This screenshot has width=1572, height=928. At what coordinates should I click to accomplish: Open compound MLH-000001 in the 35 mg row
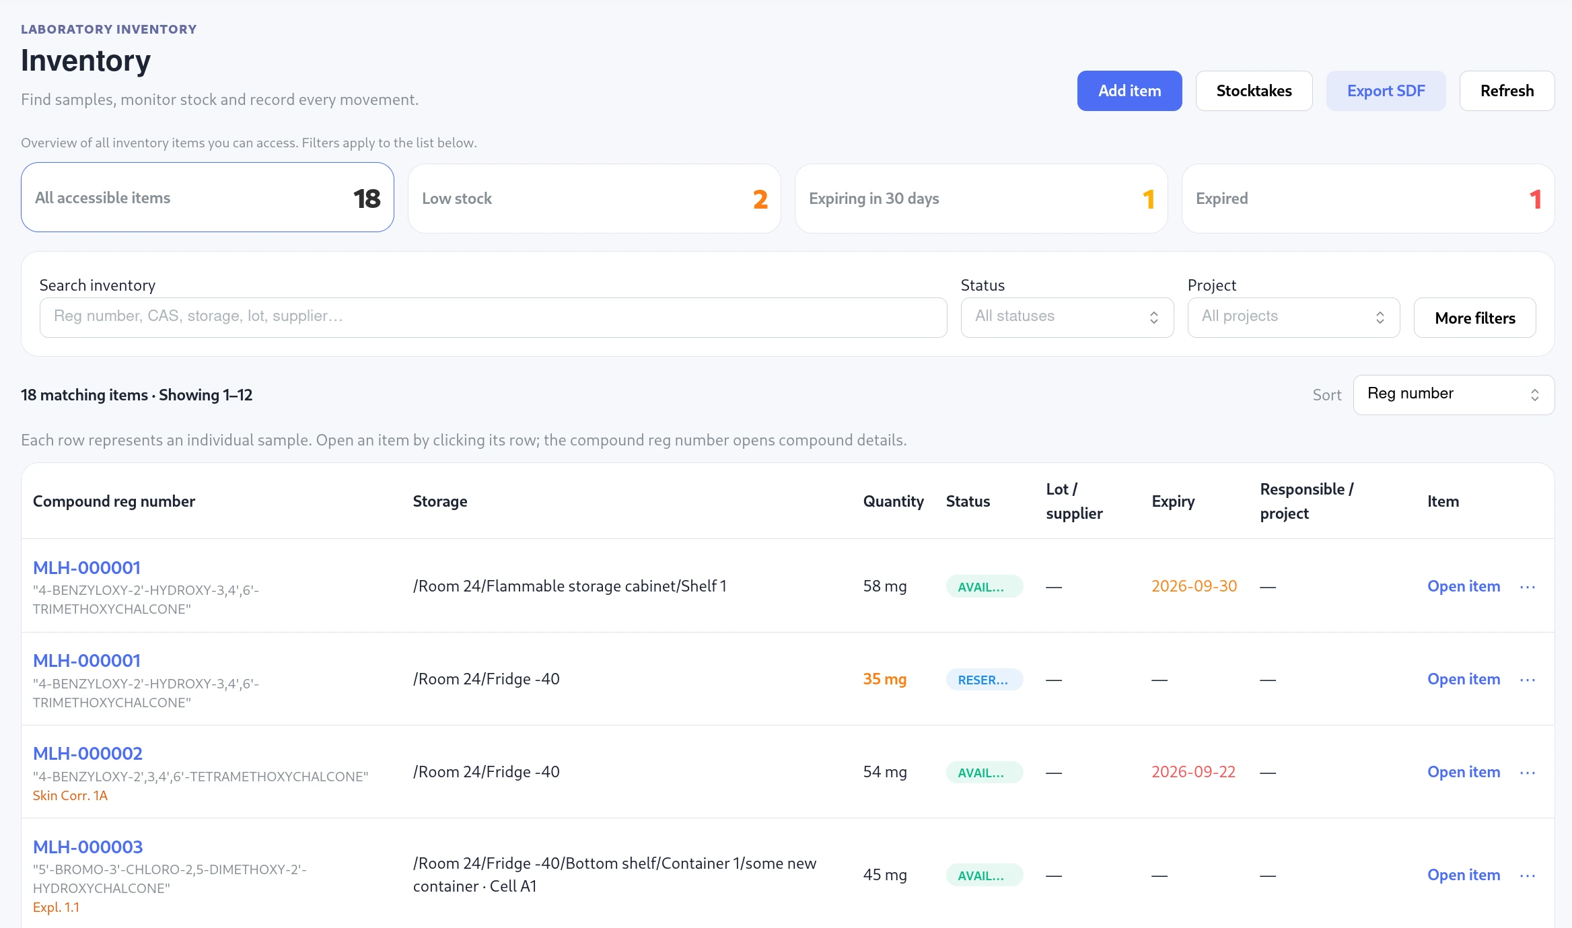click(x=87, y=660)
